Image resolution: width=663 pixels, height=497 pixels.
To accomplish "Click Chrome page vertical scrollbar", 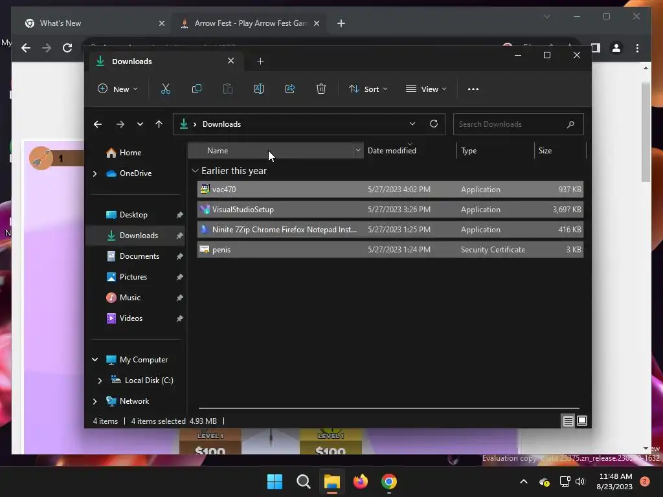I will [646, 132].
